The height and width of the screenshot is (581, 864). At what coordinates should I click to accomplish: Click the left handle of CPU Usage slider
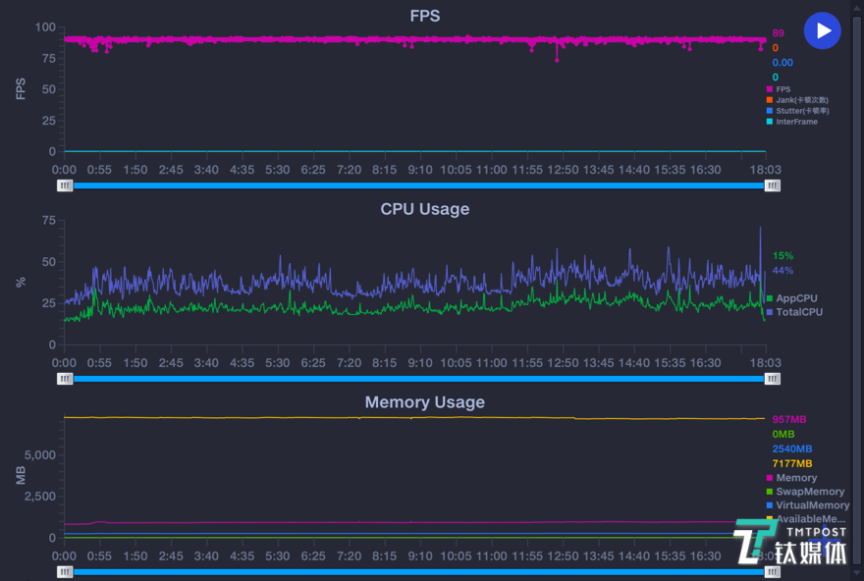coord(65,378)
